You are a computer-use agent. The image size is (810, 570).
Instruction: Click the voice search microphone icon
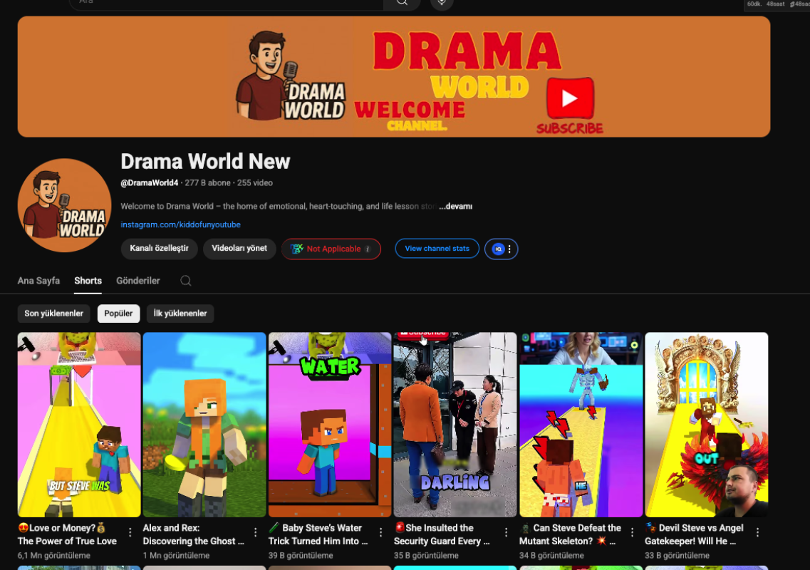coord(442,3)
